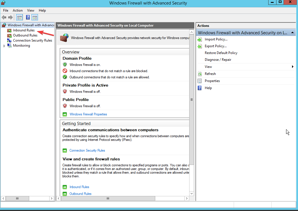Image resolution: width=298 pixels, height=211 pixels.
Task: Open the View submenu arrow in Actions
Action: pos(293,66)
